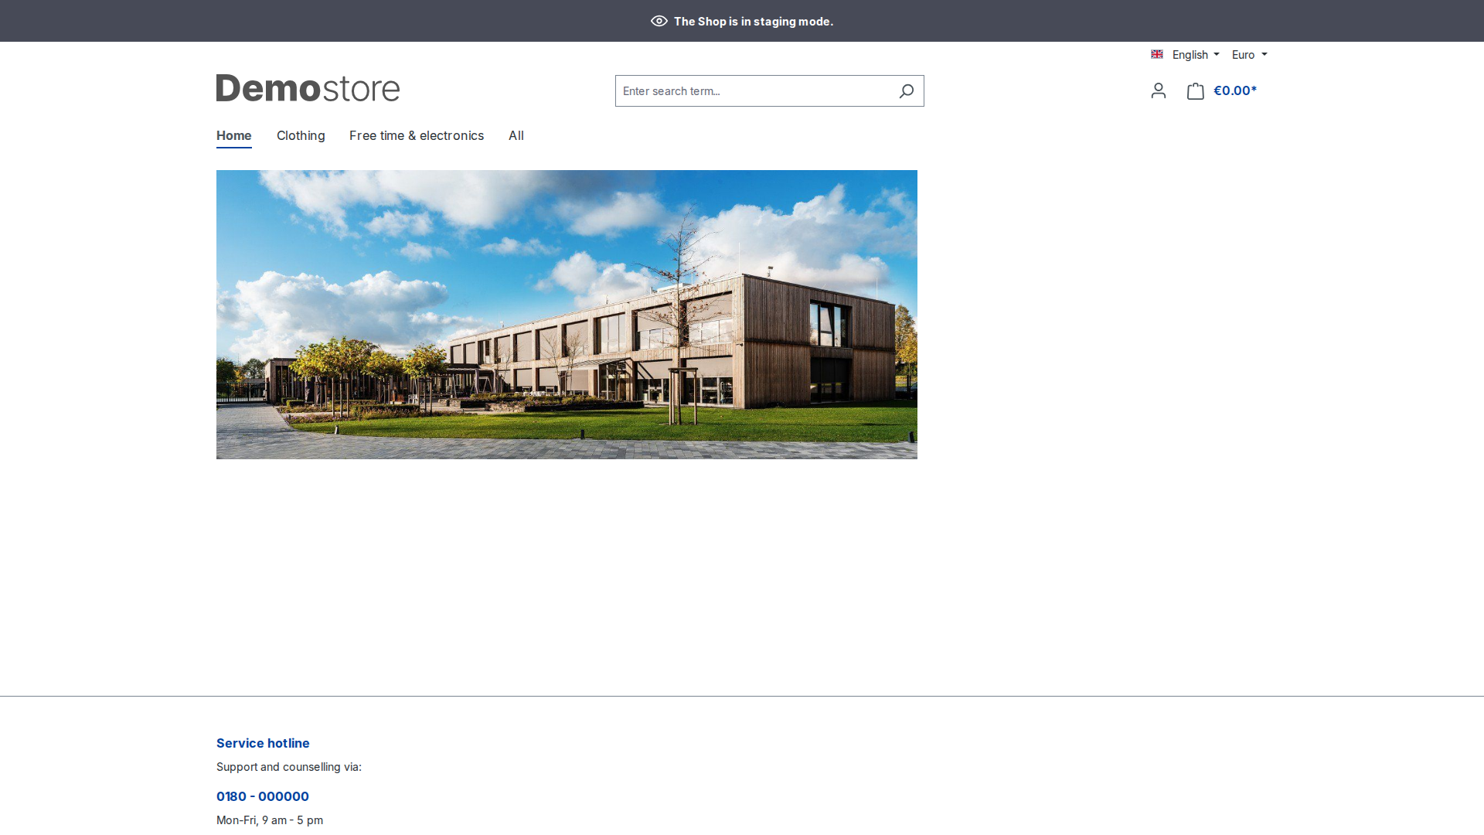
Task: Click the €0.00* cart total
Action: (1235, 90)
